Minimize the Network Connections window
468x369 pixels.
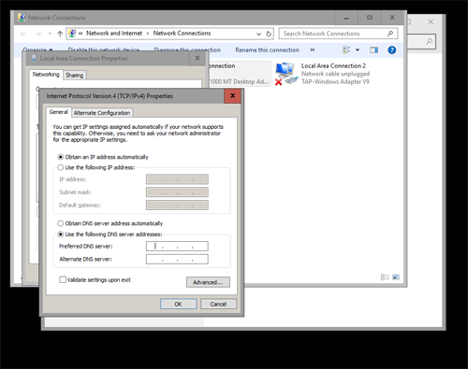click(346, 18)
